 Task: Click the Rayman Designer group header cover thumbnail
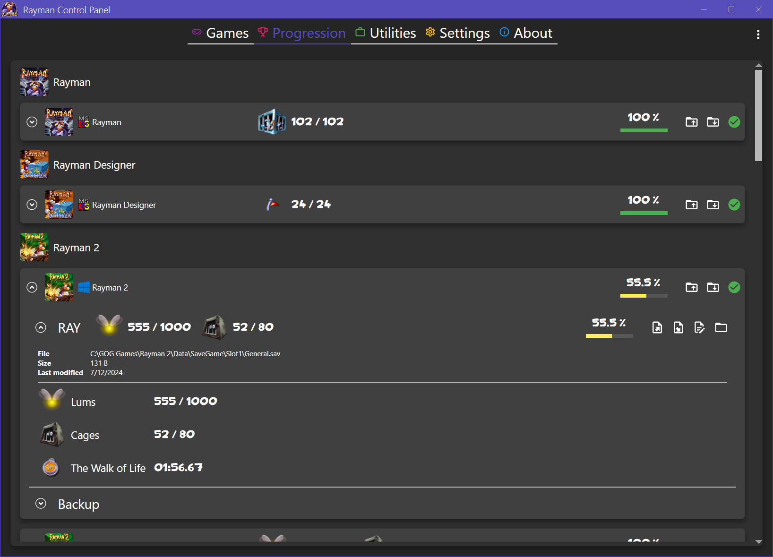click(x=34, y=164)
